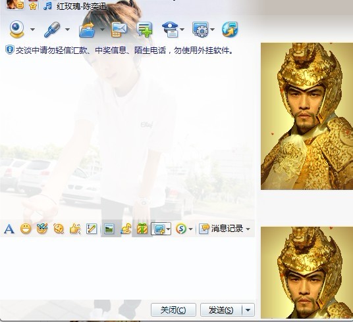
Task: Click the pointing hand icon
Action: click(x=75, y=229)
